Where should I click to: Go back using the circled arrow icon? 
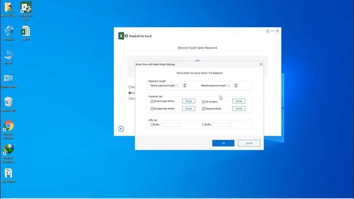[121, 129]
